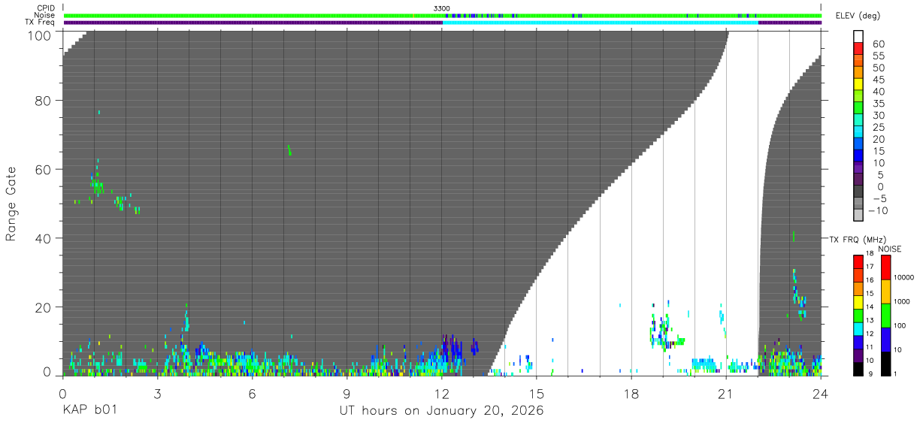Click the TX FRQ scale label "13"

tap(868, 320)
